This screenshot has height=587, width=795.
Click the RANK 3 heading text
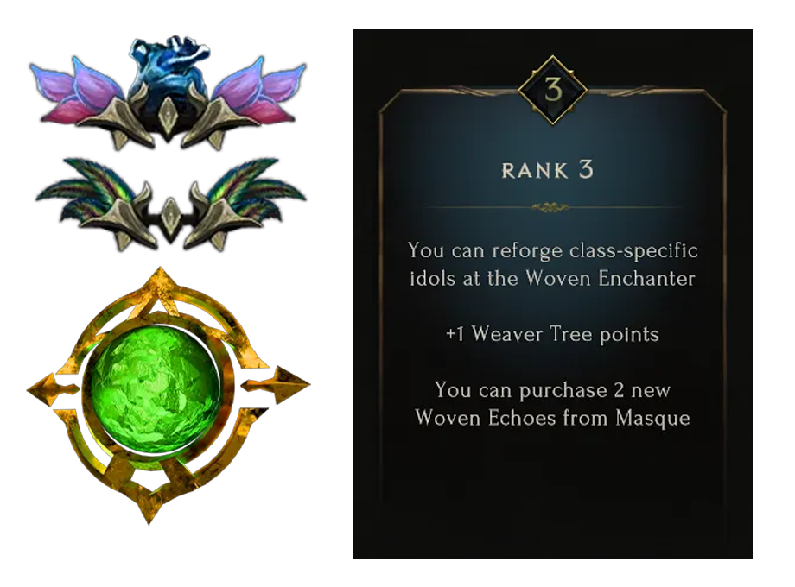click(548, 171)
